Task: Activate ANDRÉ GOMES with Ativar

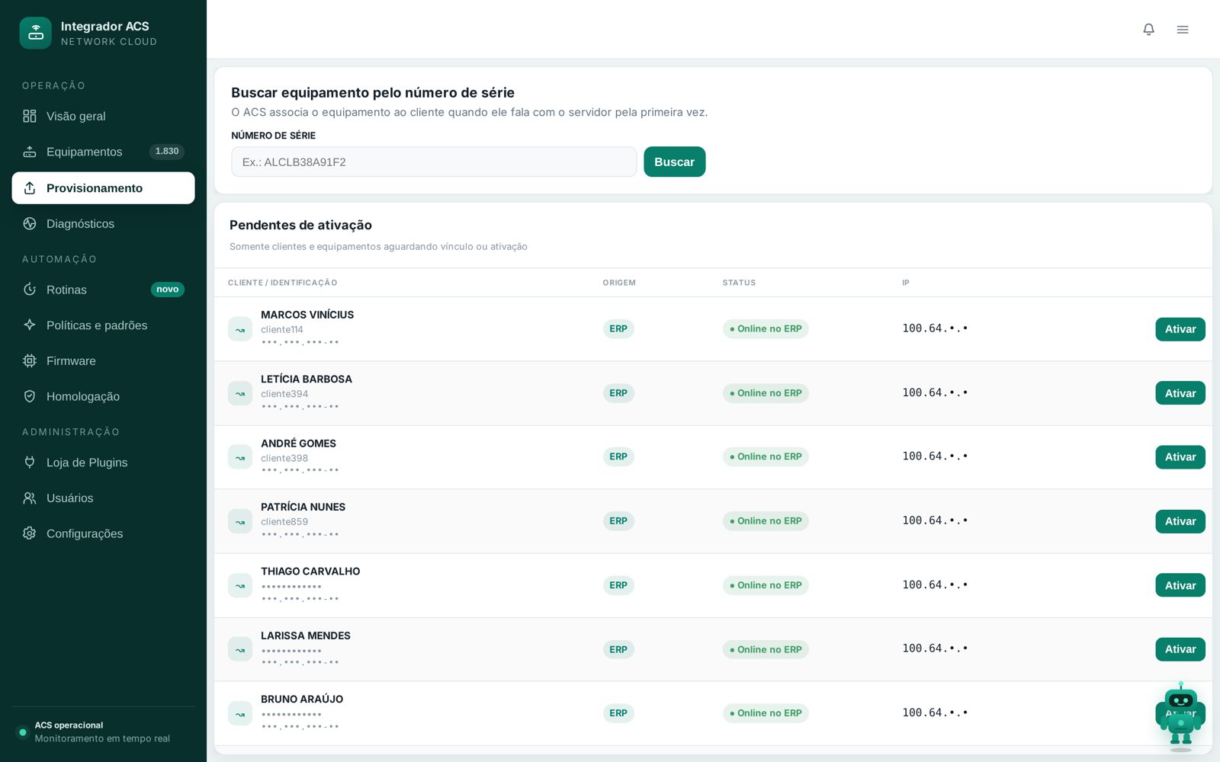Action: (x=1180, y=457)
